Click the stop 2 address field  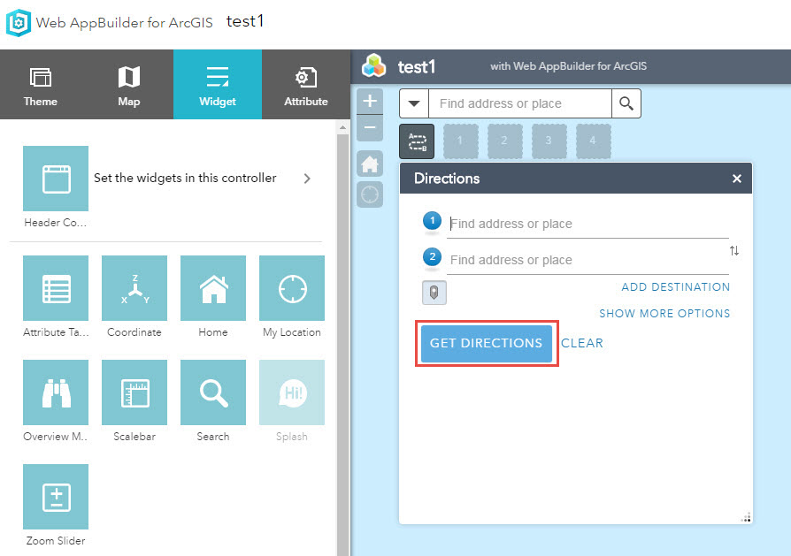(x=588, y=260)
